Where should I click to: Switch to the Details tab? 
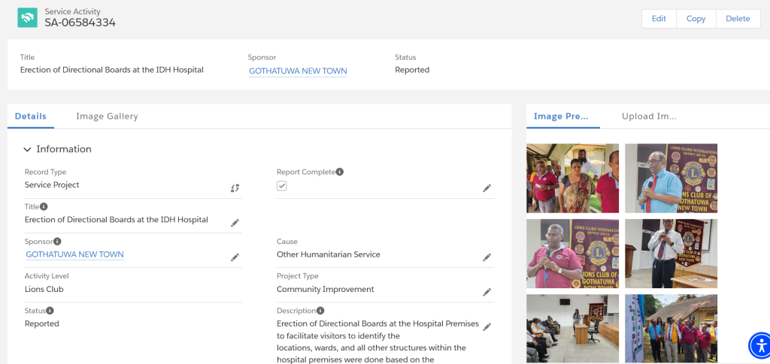(x=30, y=116)
